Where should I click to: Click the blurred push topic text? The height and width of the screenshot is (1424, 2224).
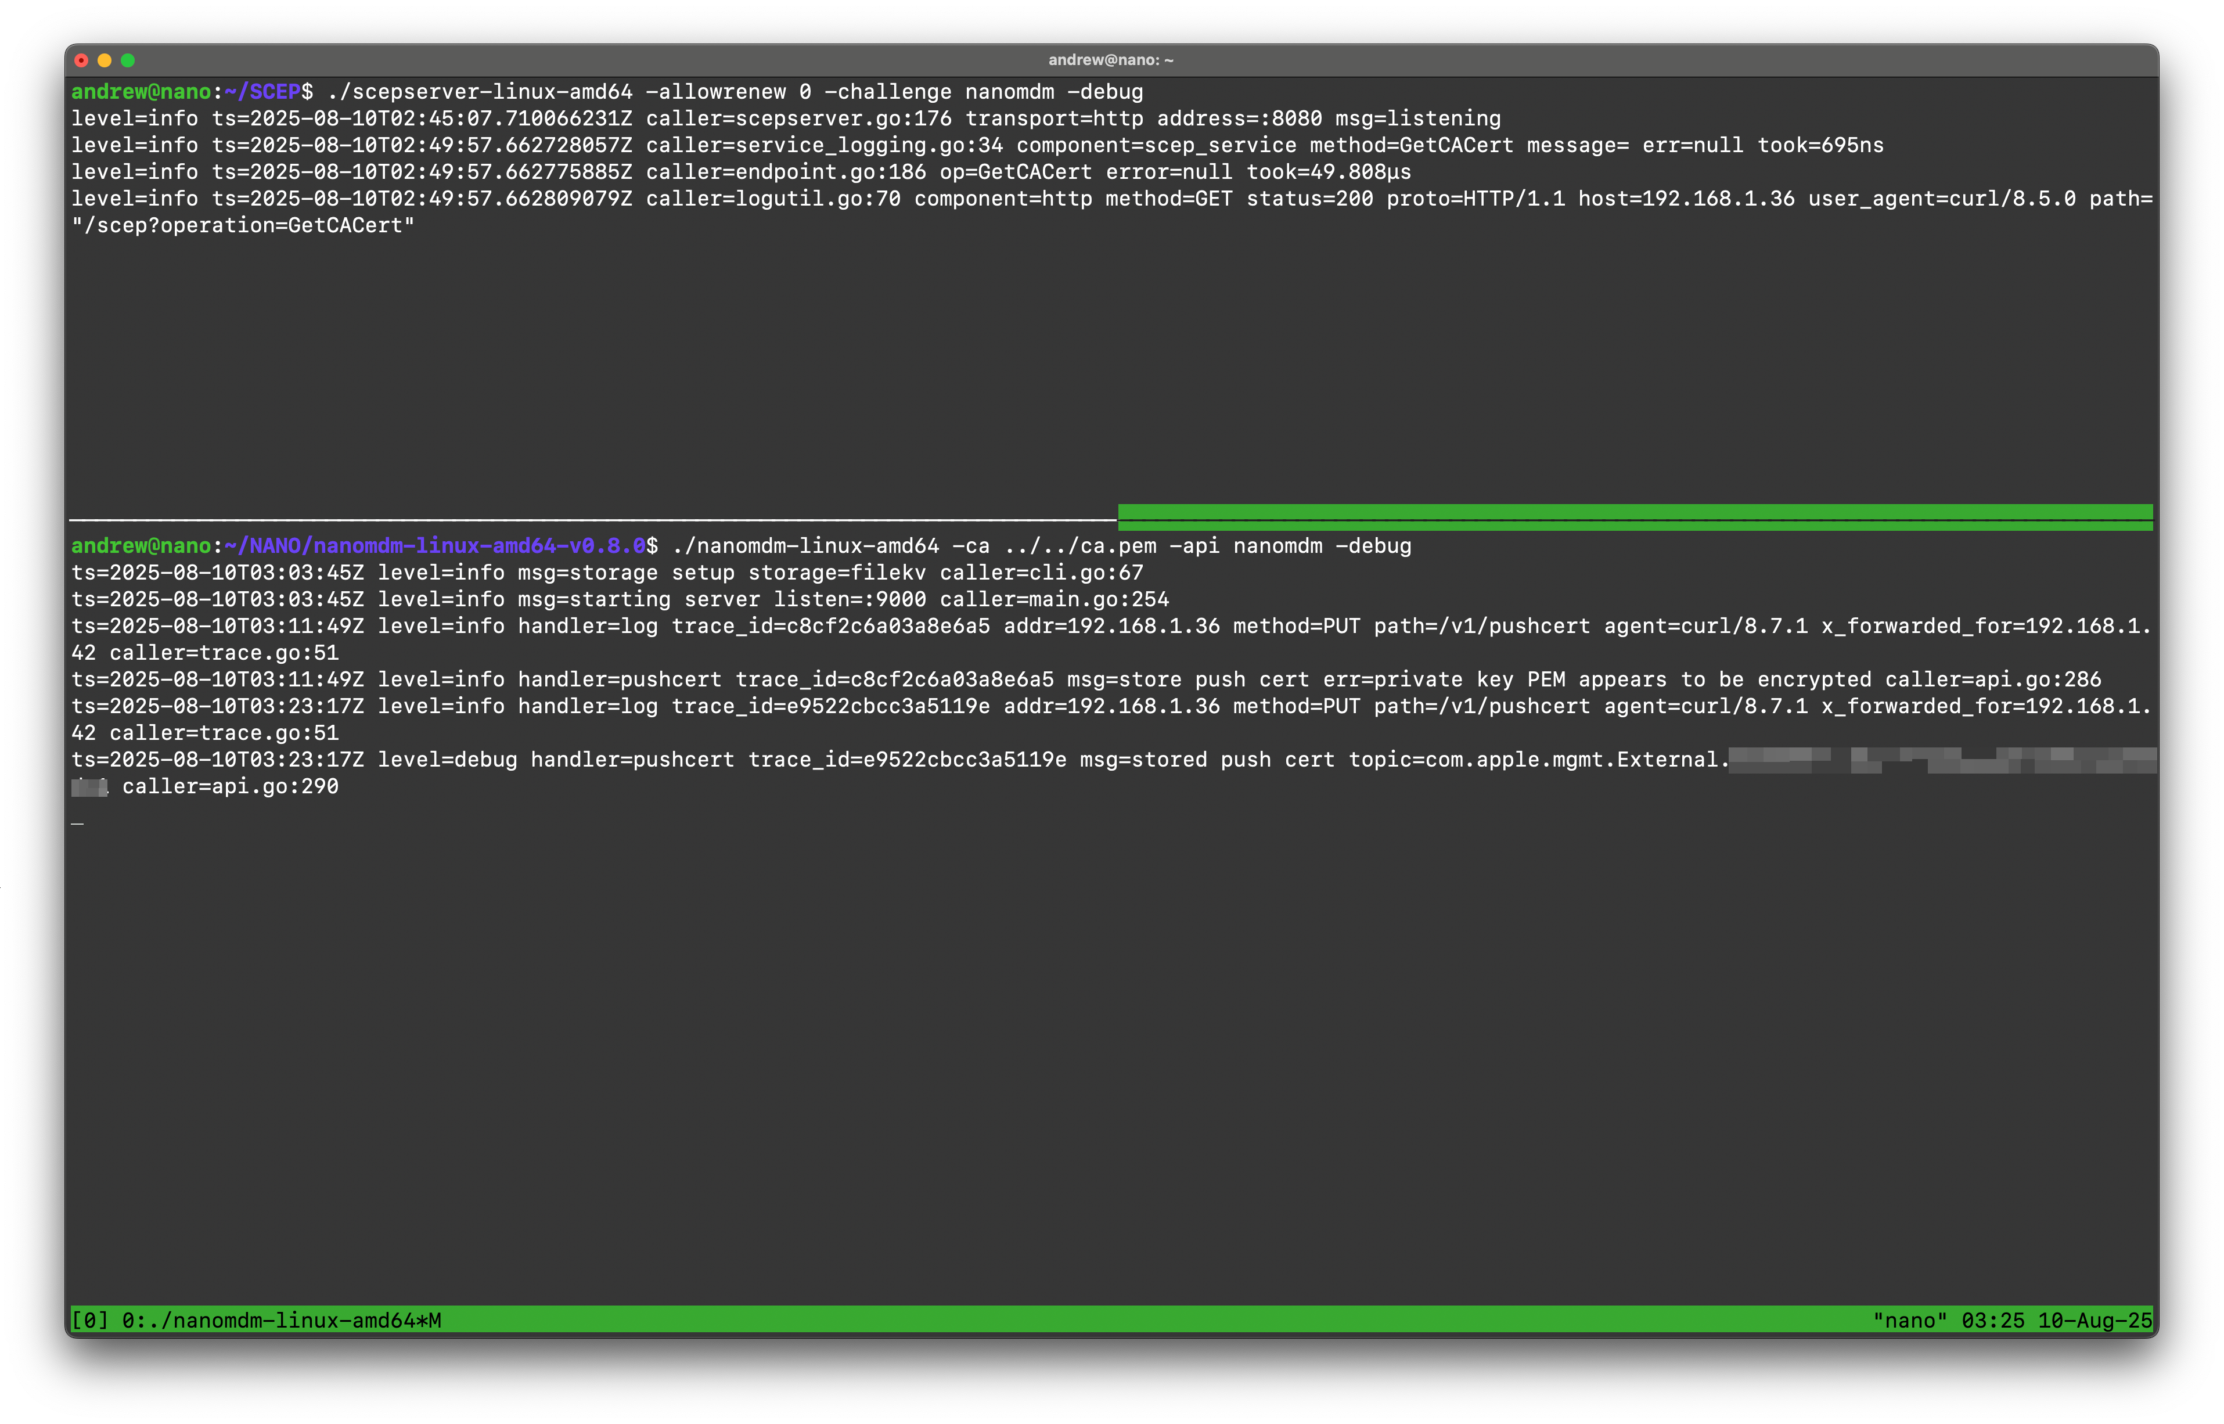1941,761
